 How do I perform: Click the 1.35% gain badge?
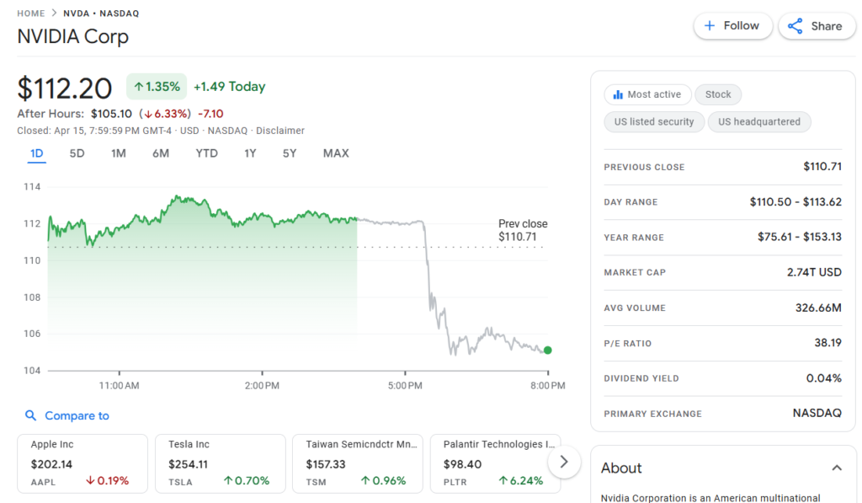pos(157,87)
